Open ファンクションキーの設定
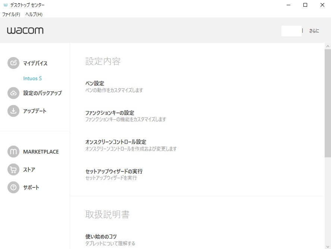 (x=110, y=113)
